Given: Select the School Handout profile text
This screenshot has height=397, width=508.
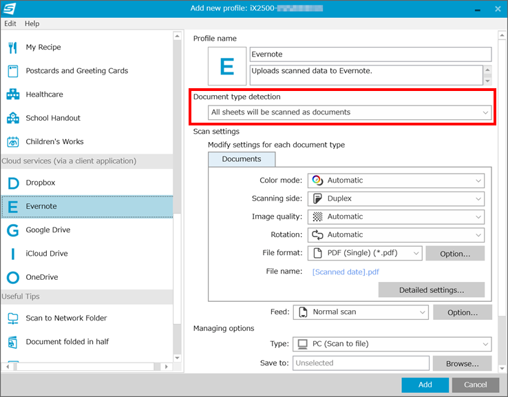Looking at the screenshot, I should pos(53,118).
